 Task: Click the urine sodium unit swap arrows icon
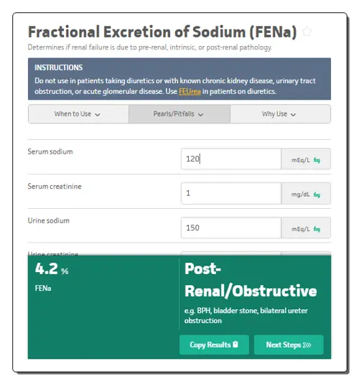317,229
